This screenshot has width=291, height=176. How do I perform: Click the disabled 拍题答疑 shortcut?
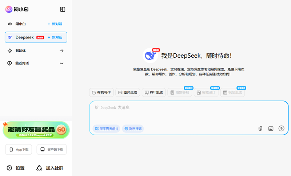(180, 92)
